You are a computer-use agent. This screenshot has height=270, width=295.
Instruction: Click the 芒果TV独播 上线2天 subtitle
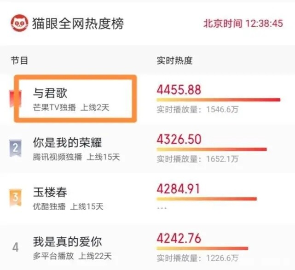pyautogui.click(x=71, y=108)
